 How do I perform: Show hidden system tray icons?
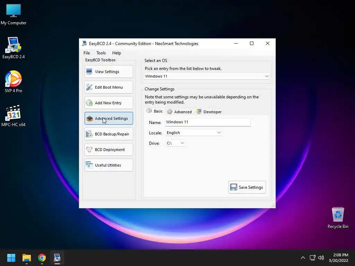pyautogui.click(x=303, y=258)
